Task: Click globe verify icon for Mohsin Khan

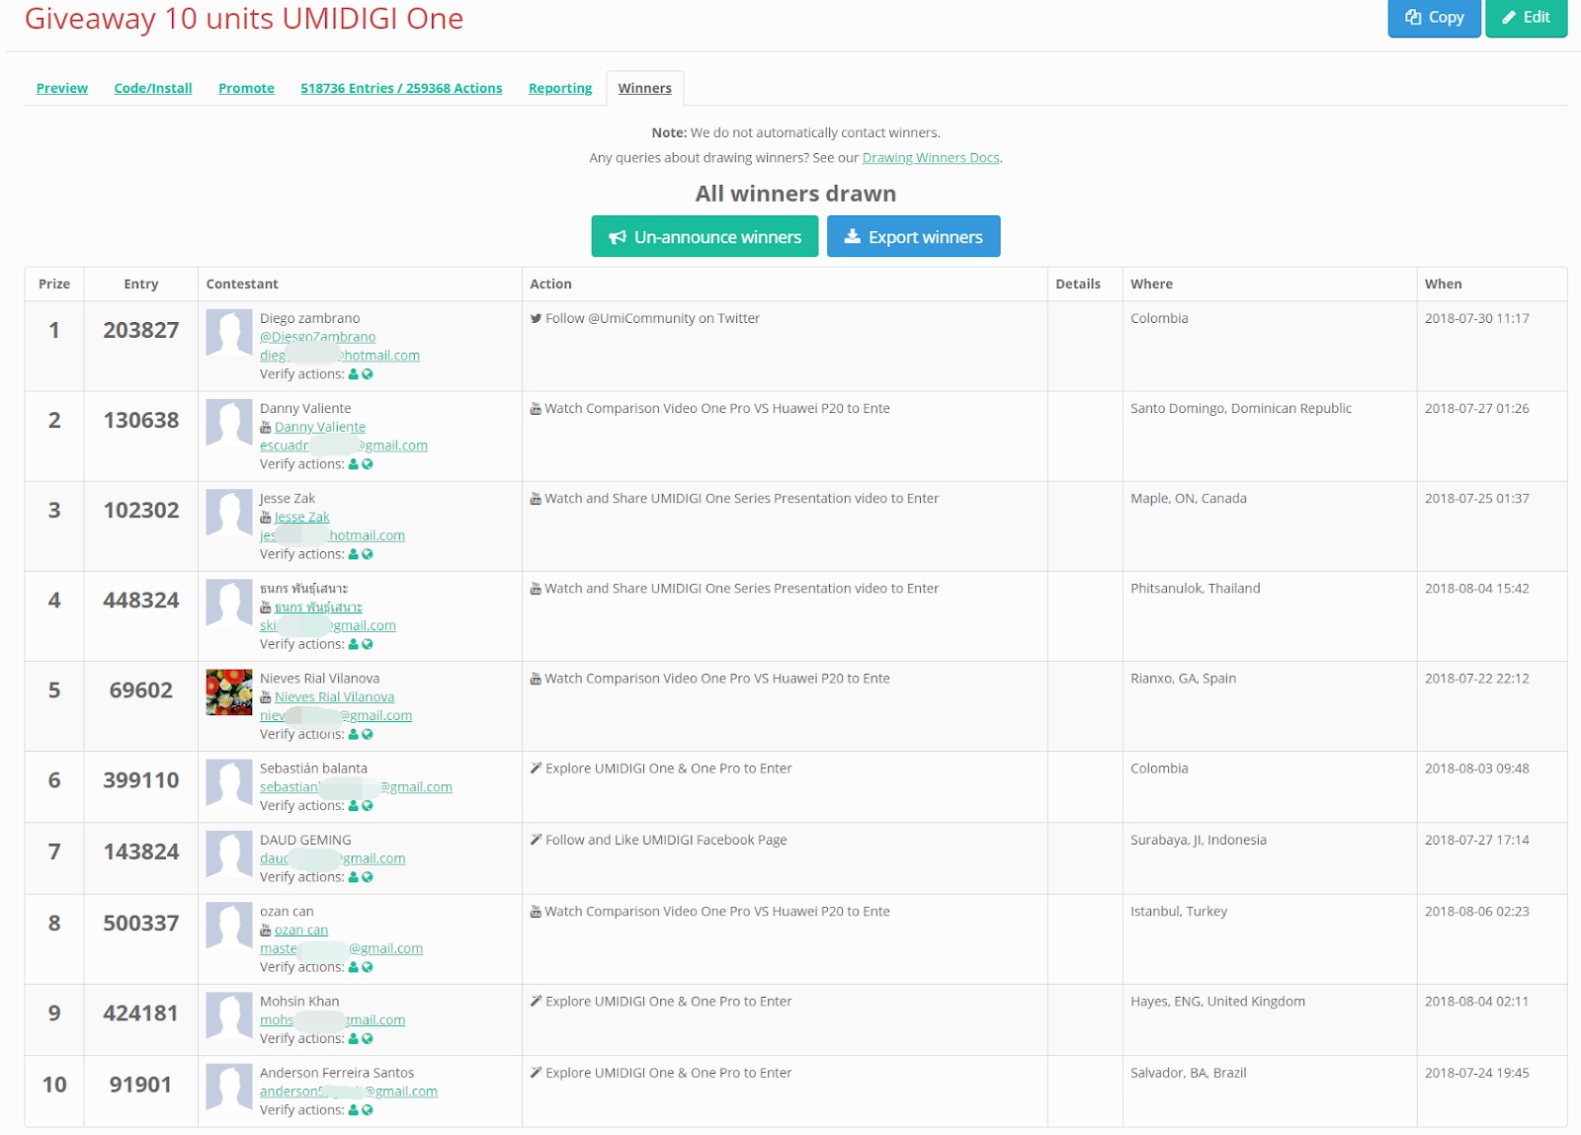Action: coord(368,1038)
